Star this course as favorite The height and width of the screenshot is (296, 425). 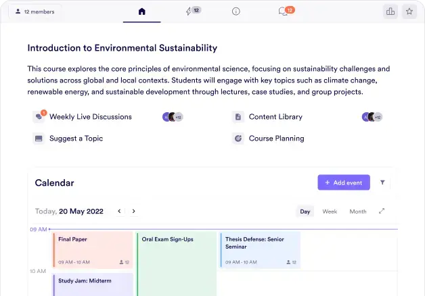tap(409, 11)
